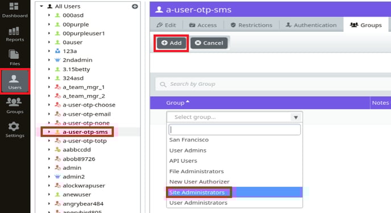Click the Cancel button
The height and width of the screenshot is (213, 391).
point(209,43)
